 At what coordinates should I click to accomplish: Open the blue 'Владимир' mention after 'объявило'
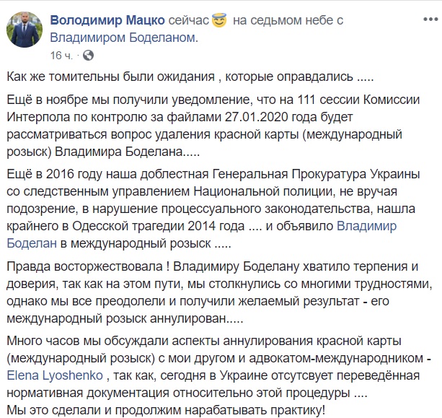tap(367, 226)
